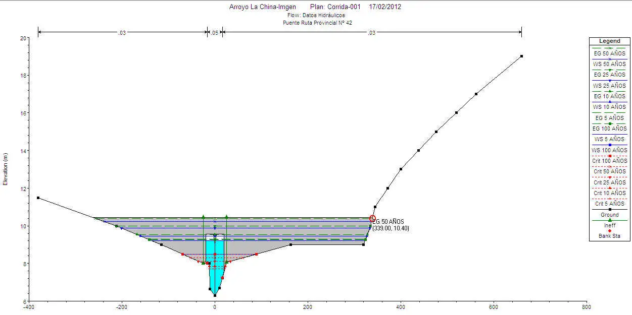Image resolution: width=632 pixels, height=315 pixels.
Task: Pick 'WS 5 AÑOS' in the legend
Action: tap(609, 139)
